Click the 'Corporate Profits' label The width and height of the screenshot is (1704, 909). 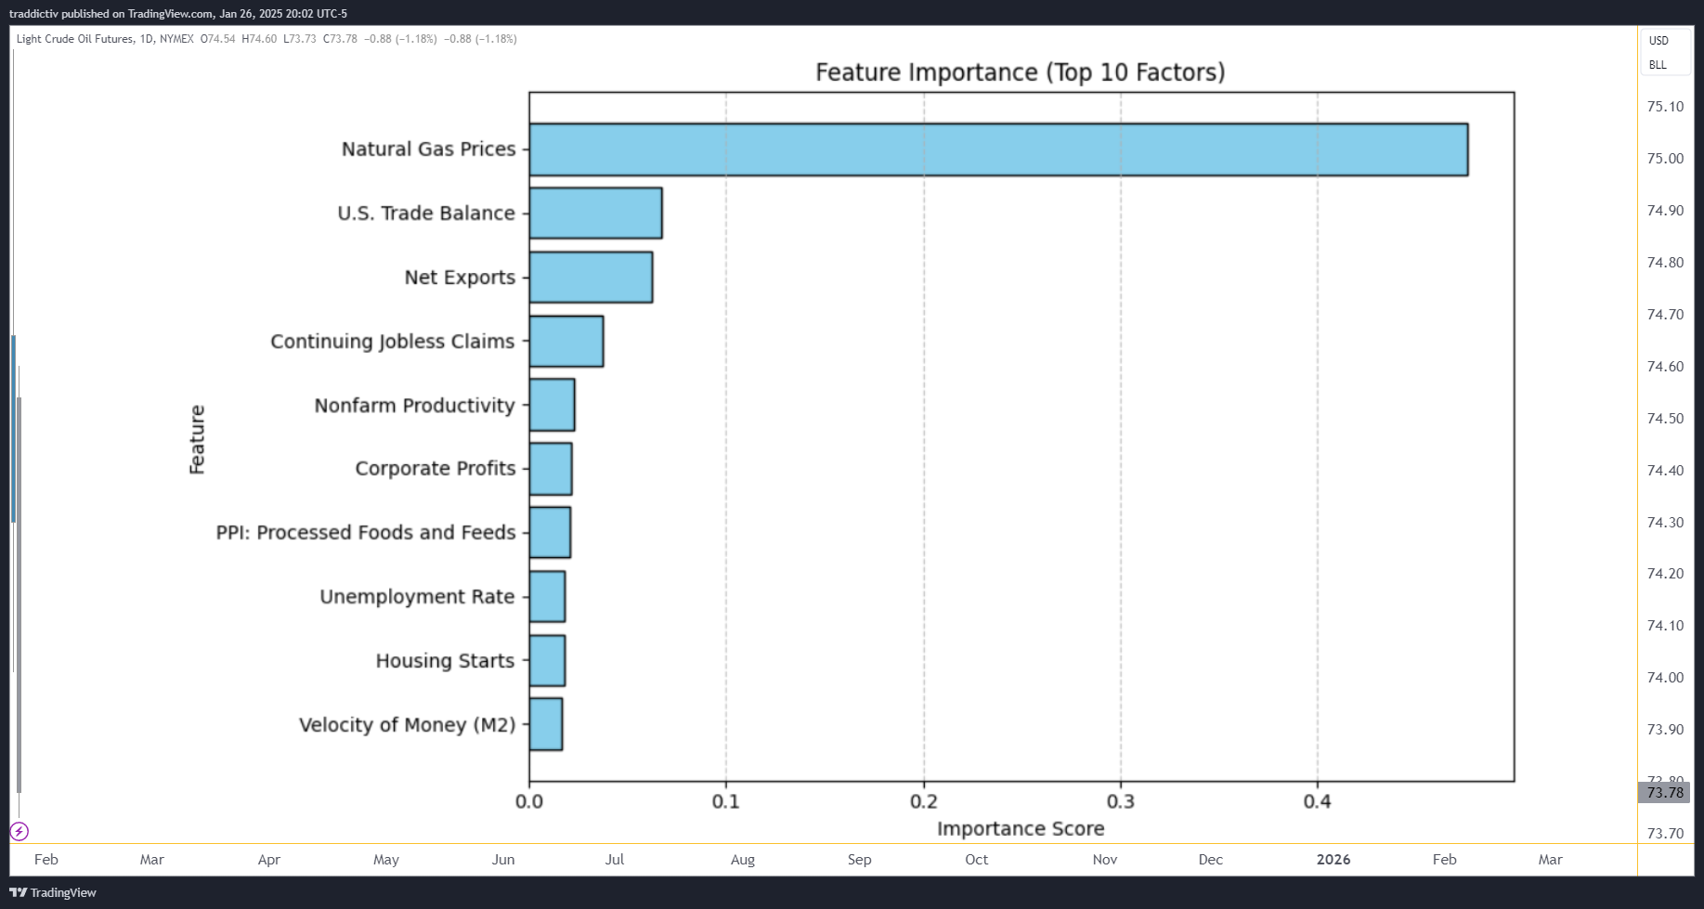436,469
